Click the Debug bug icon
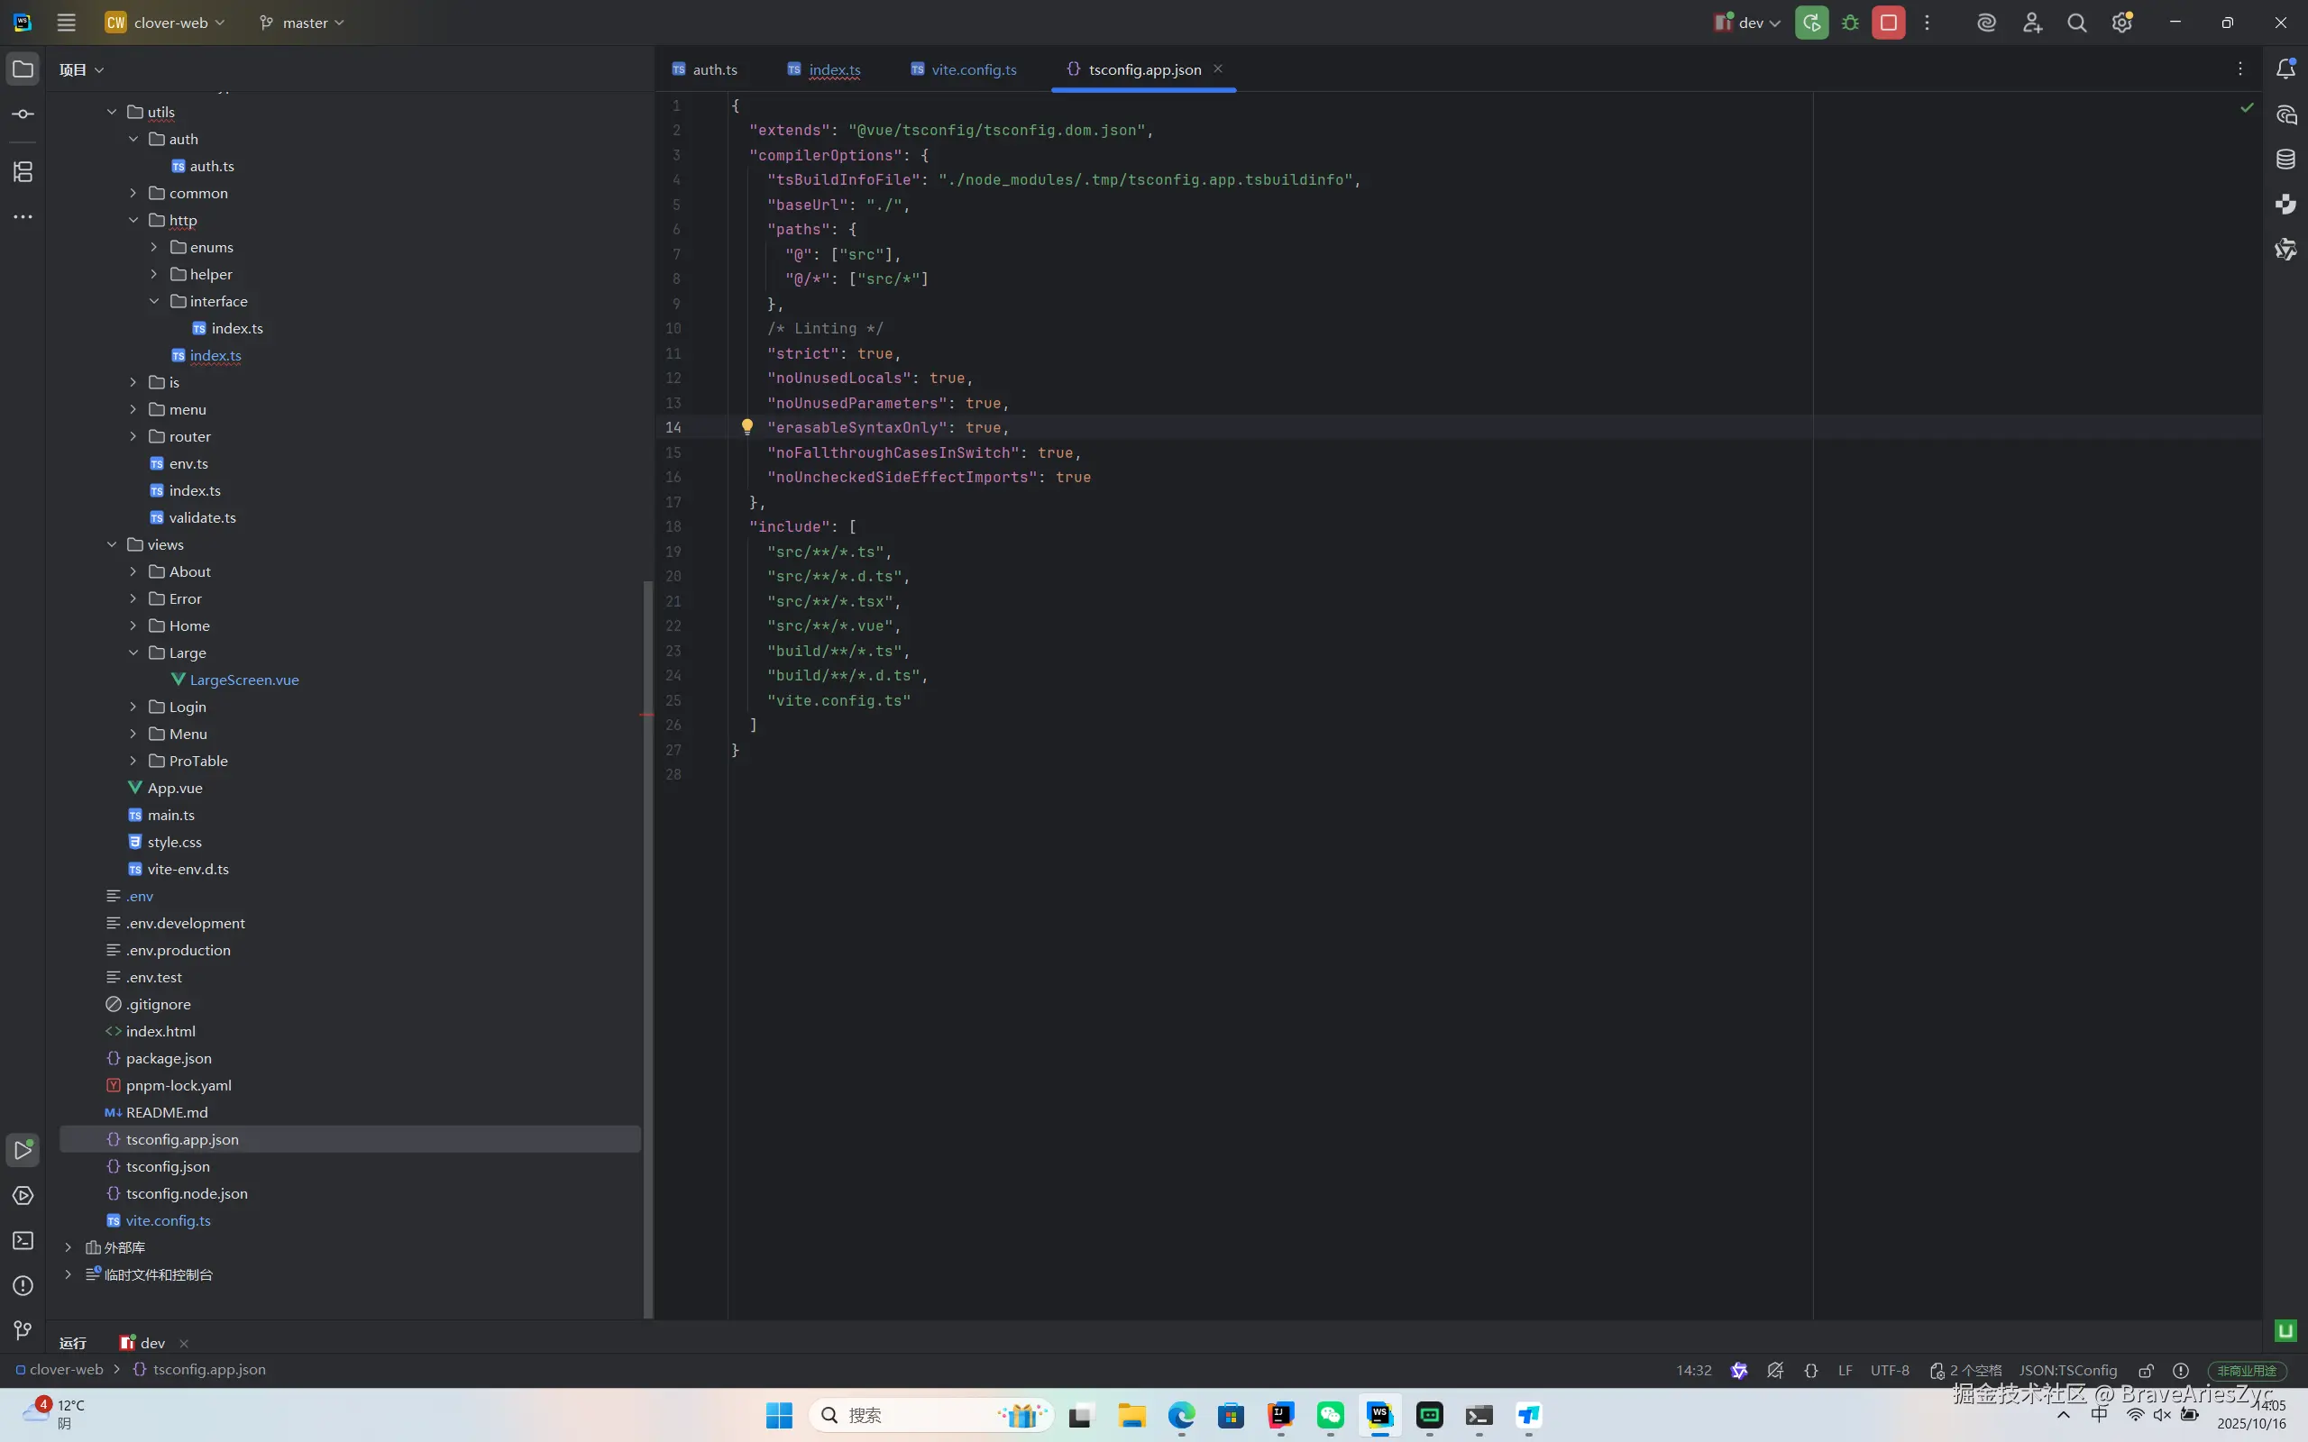The width and height of the screenshot is (2308, 1442). [1850, 23]
